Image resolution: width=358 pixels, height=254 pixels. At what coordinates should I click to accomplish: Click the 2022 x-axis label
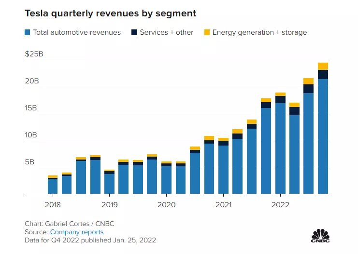click(280, 205)
